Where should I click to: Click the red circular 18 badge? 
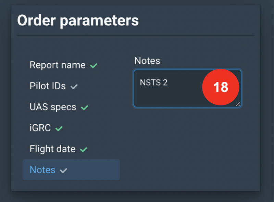click(x=221, y=87)
